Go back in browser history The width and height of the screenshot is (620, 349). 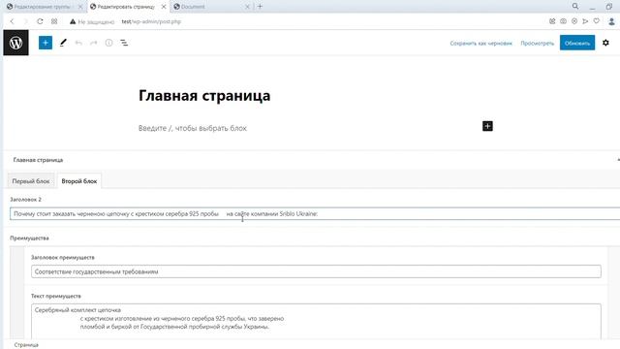(13, 21)
